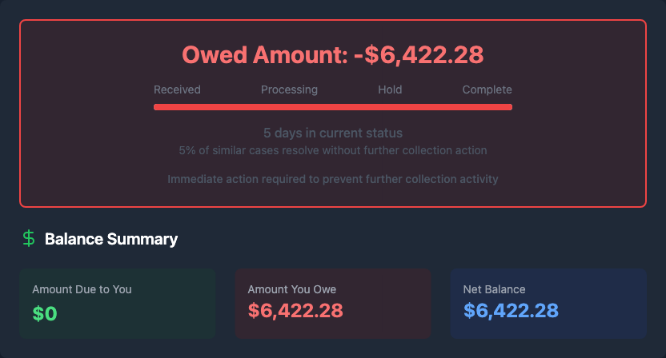The height and width of the screenshot is (358, 666).
Task: Click the 5 days in current status text
Action: click(x=333, y=133)
